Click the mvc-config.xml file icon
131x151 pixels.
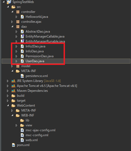coord(22,135)
